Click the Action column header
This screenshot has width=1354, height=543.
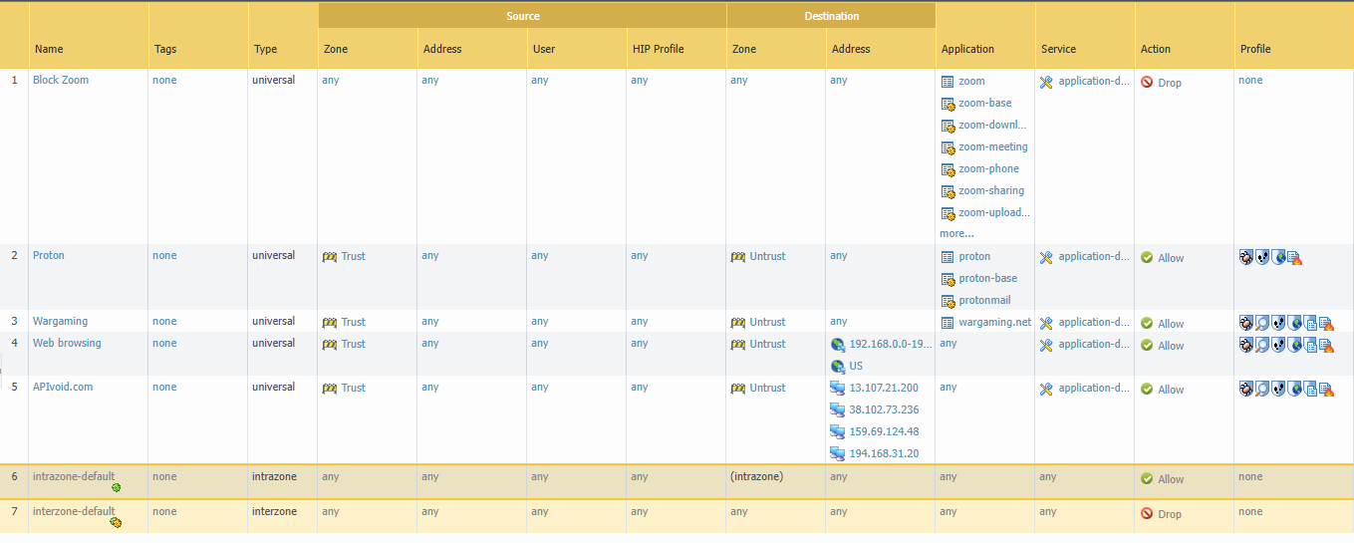[x=1185, y=49]
